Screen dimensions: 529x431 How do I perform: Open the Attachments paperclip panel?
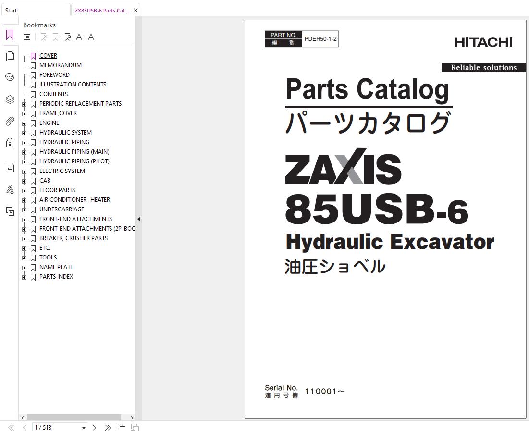(x=10, y=121)
